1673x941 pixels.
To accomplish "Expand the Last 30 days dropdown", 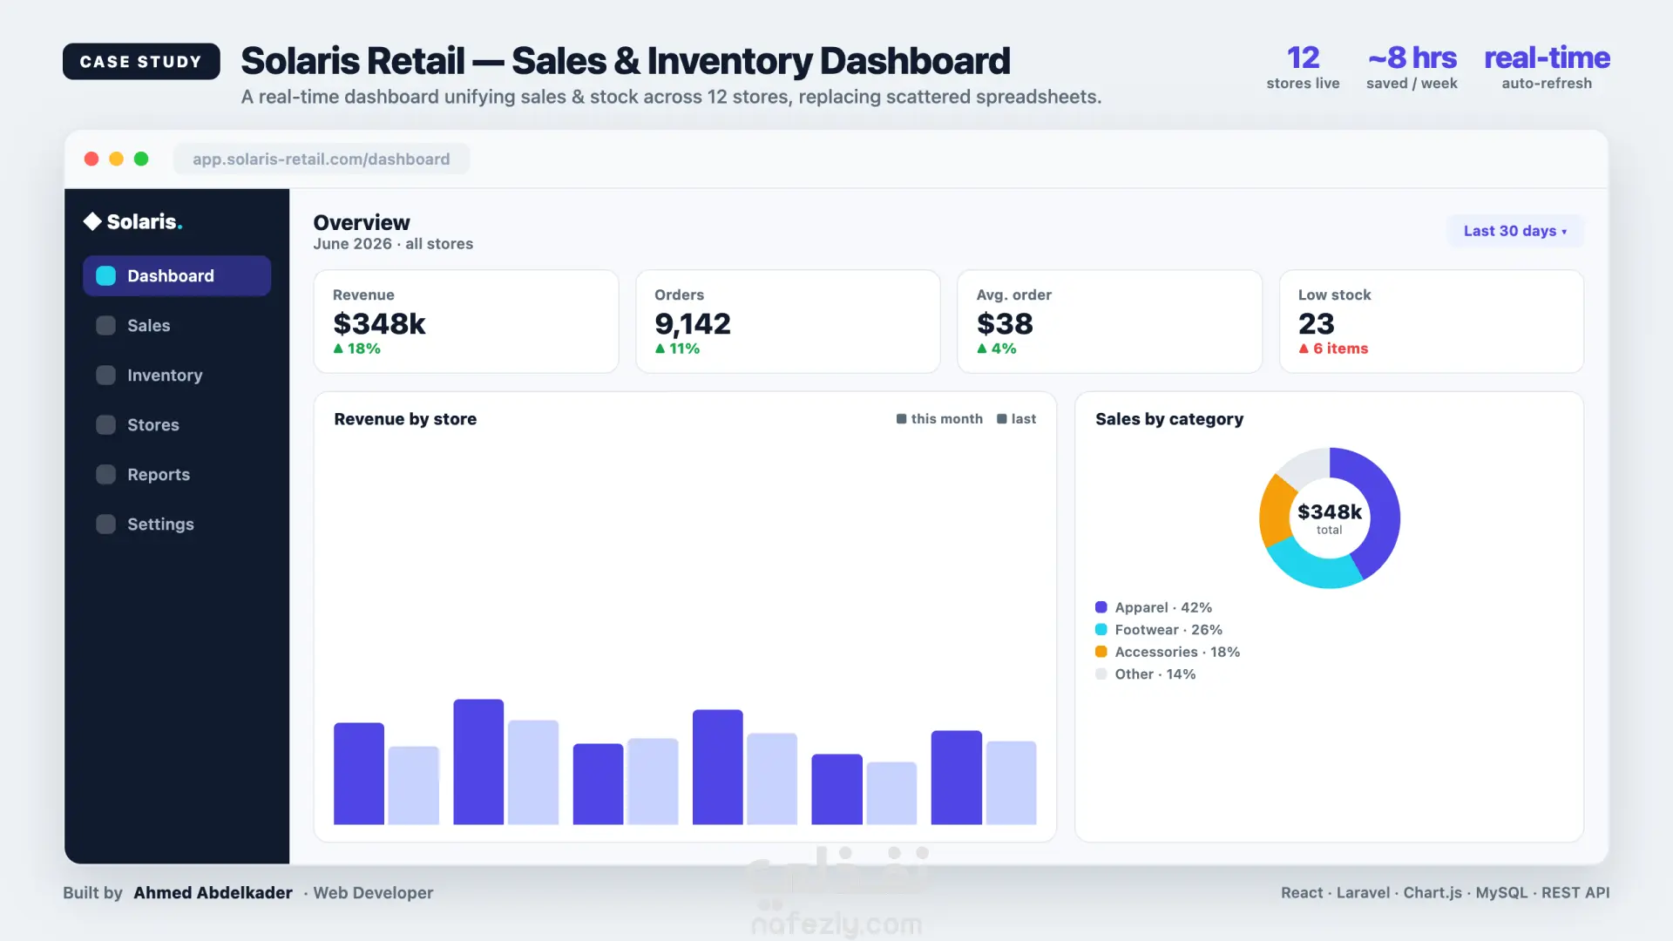I will tap(1515, 231).
